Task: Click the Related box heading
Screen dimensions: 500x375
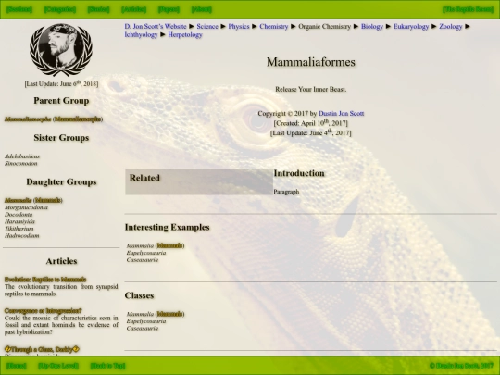Action: (144, 178)
